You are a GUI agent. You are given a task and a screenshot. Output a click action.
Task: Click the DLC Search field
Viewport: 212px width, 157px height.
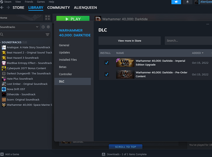click(188, 41)
